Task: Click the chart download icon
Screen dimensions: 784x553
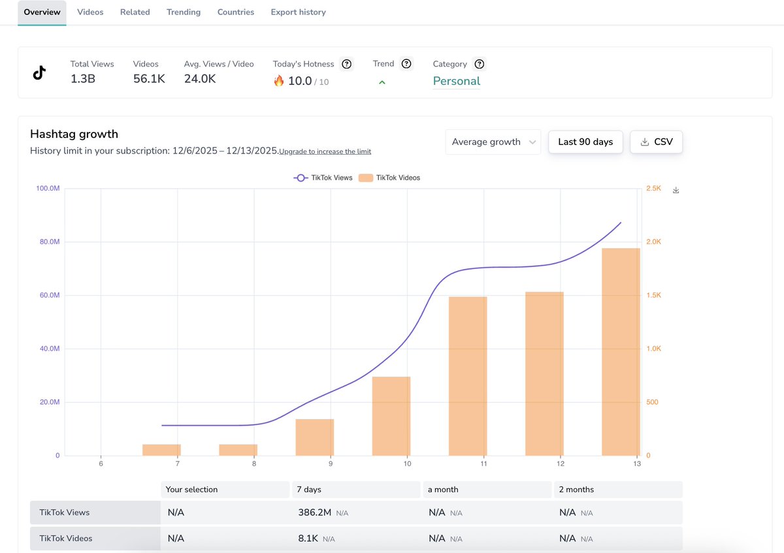Action: coord(676,189)
